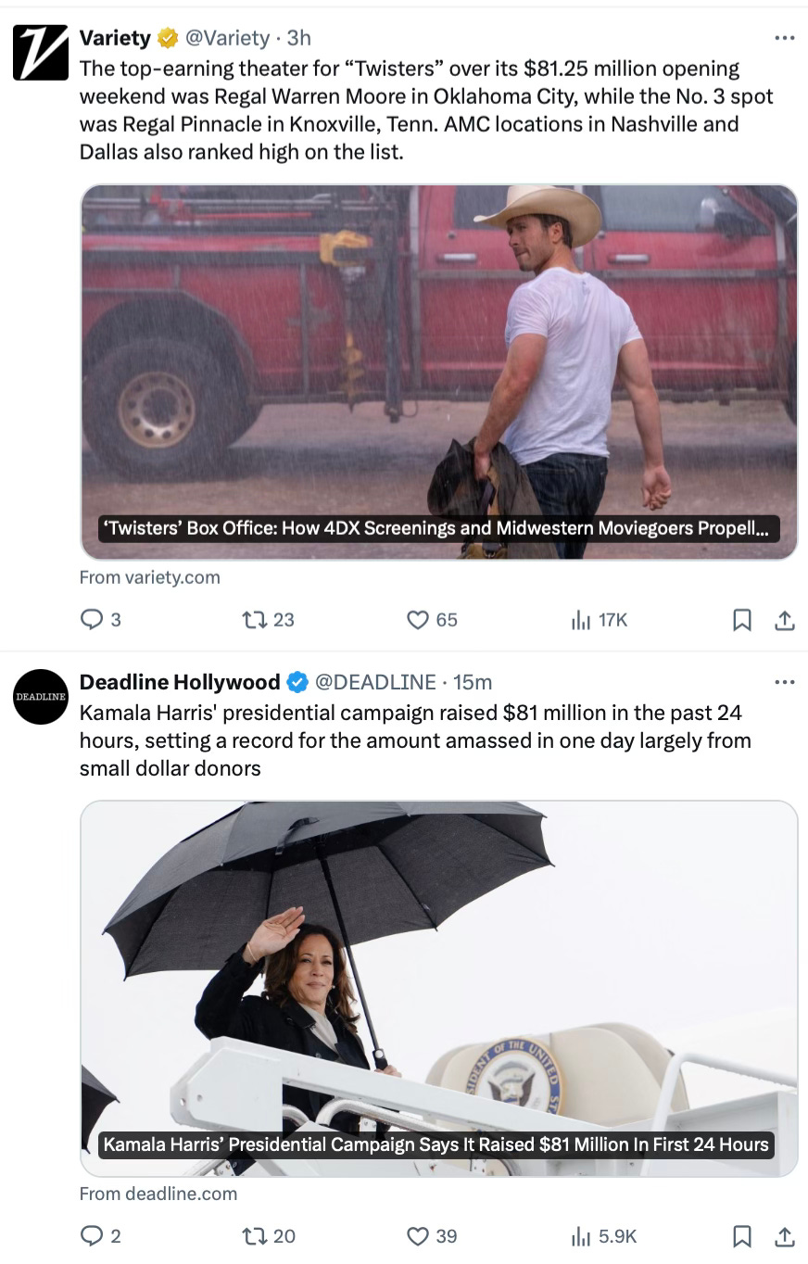Reply to Deadline Hollywood's Kamala Harris tweet

92,1235
